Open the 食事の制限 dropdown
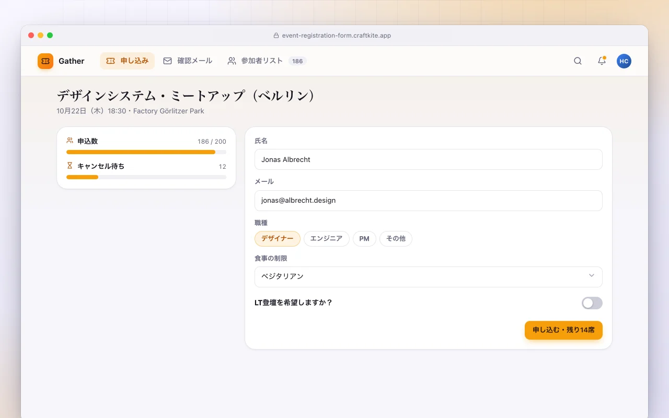Viewport: 669px width, 418px height. (x=429, y=277)
